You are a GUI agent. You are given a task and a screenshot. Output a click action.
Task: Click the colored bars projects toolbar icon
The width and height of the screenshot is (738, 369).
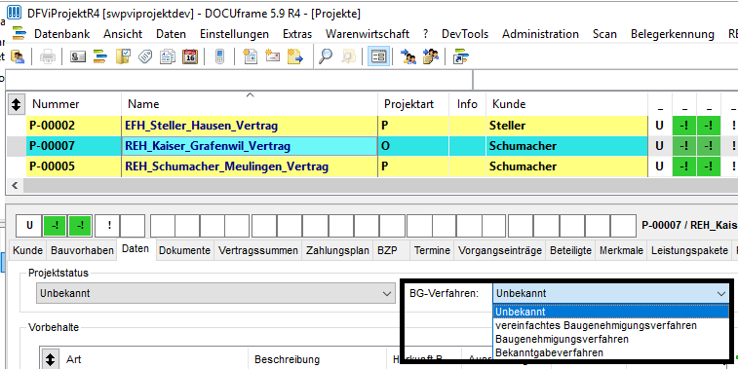pos(100,56)
